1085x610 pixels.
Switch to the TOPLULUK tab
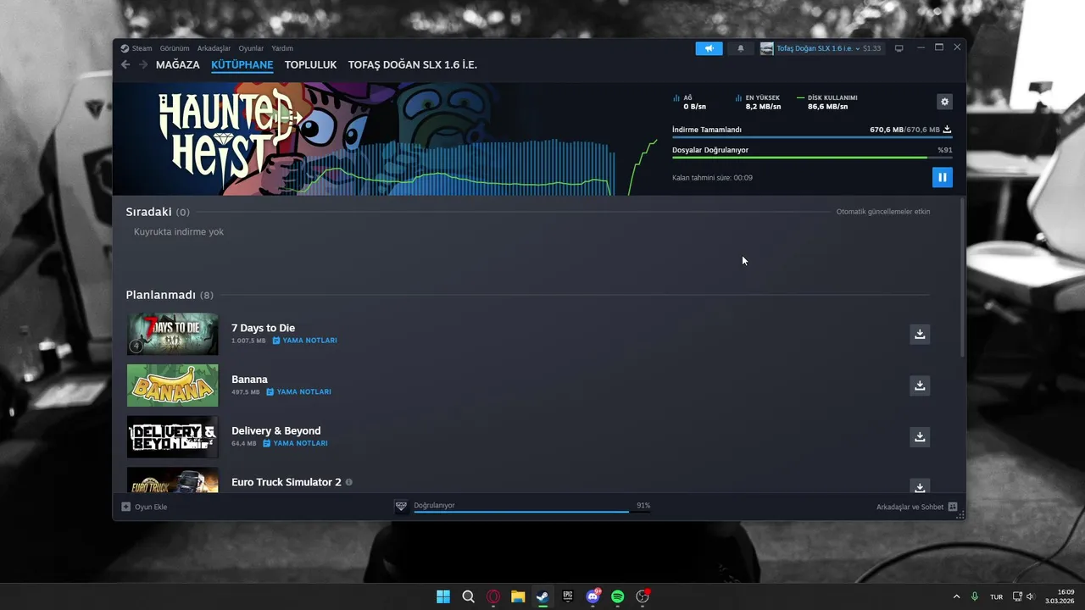coord(310,64)
